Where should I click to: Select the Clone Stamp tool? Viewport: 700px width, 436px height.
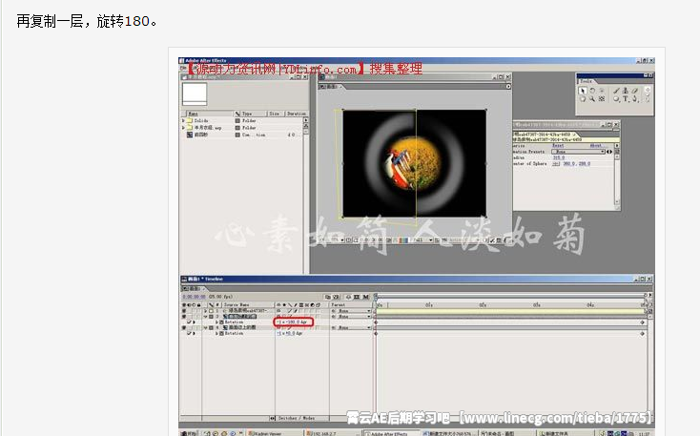tap(625, 91)
